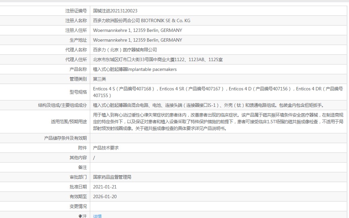Click the 代理人名称 label

click(76, 50)
